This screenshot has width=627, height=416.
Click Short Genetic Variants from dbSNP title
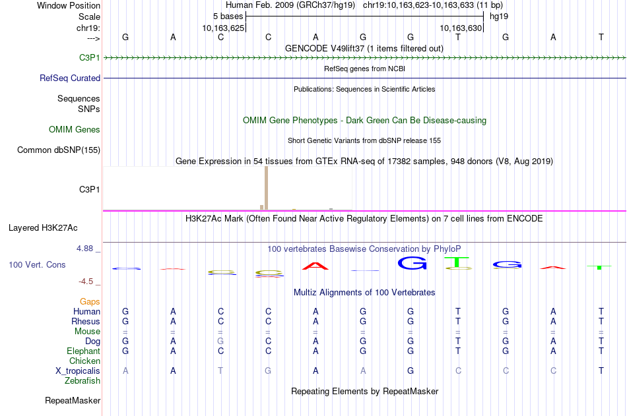point(364,140)
